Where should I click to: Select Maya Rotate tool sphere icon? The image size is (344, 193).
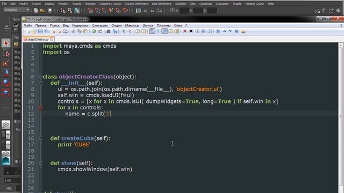(6, 83)
